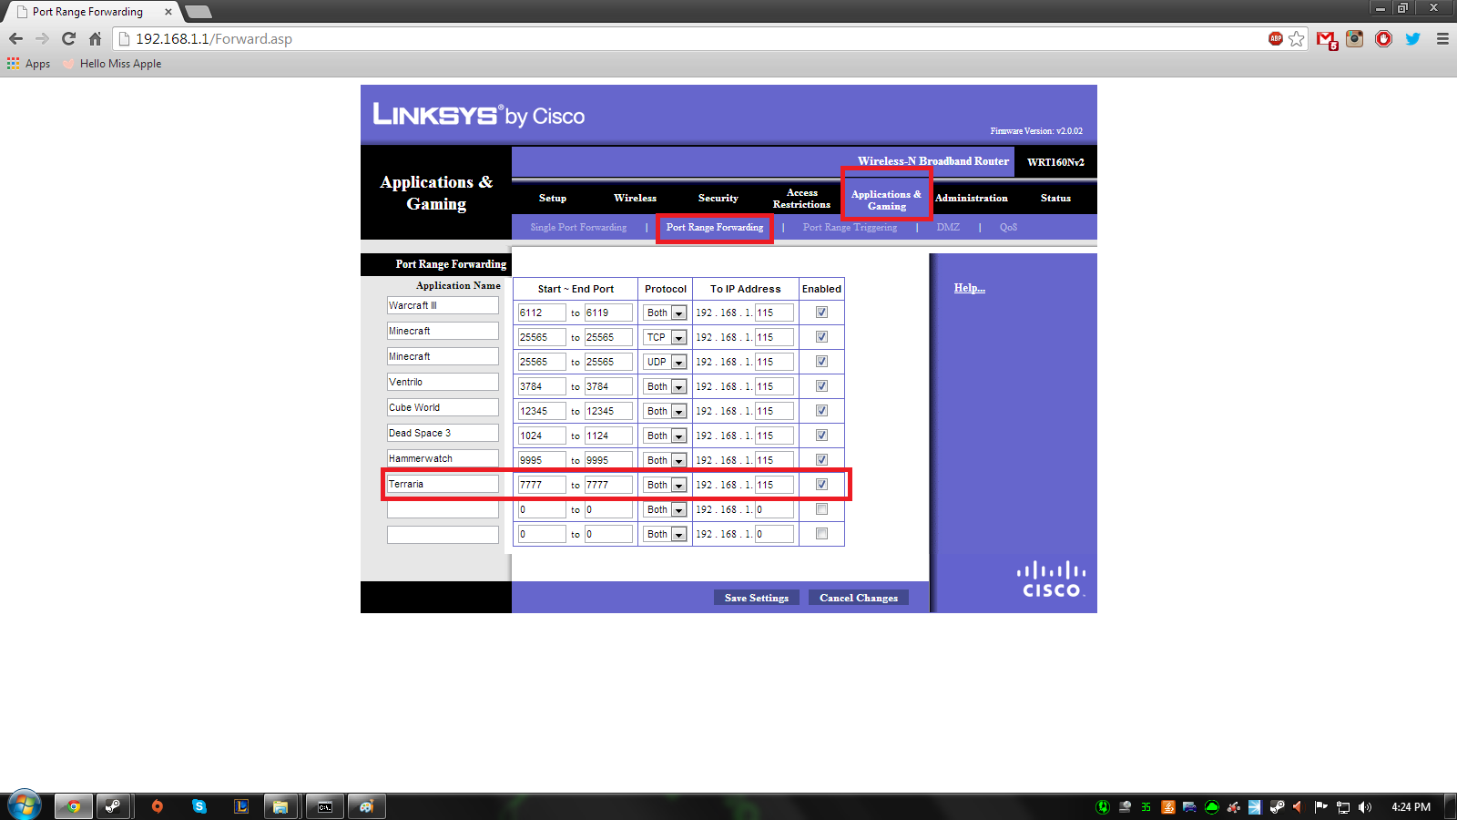Open the Apps bookmarks shortcut
Screen dimensions: 1457x820
[x=28, y=64]
